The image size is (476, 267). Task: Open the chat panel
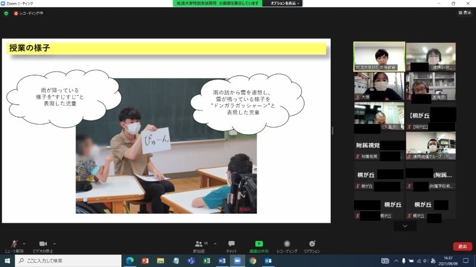click(x=231, y=244)
